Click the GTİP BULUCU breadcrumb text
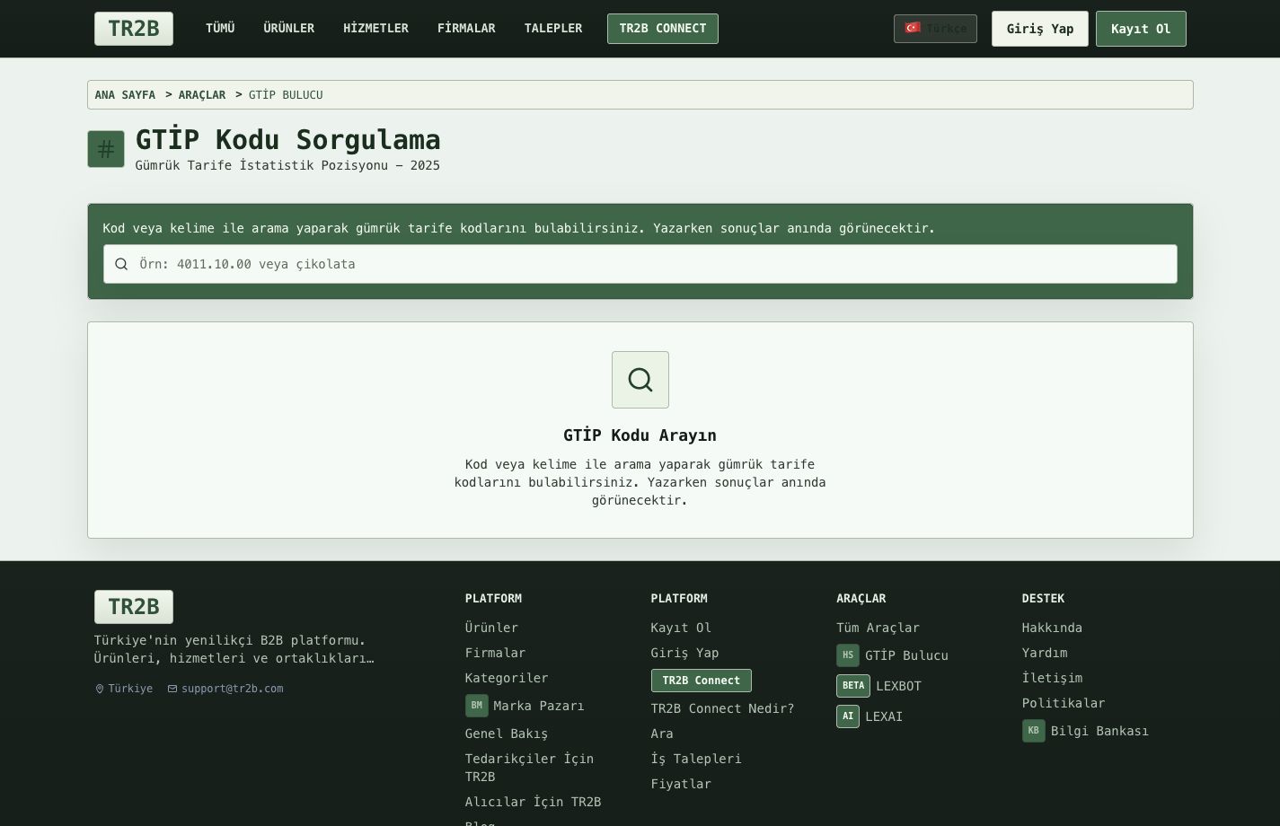Viewport: 1280px width, 826px height. [x=286, y=95]
